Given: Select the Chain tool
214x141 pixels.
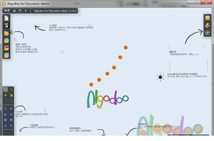Looking at the screenshot, I should point(11,125).
